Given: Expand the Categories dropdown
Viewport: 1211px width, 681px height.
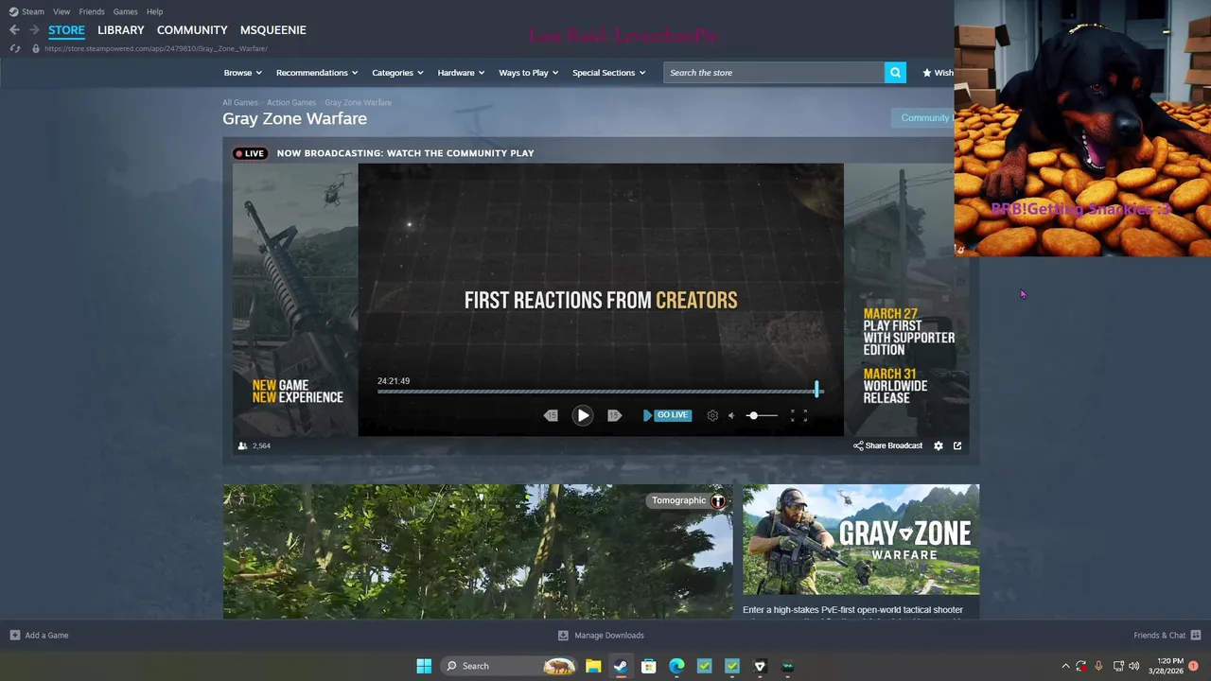Looking at the screenshot, I should pos(397,73).
